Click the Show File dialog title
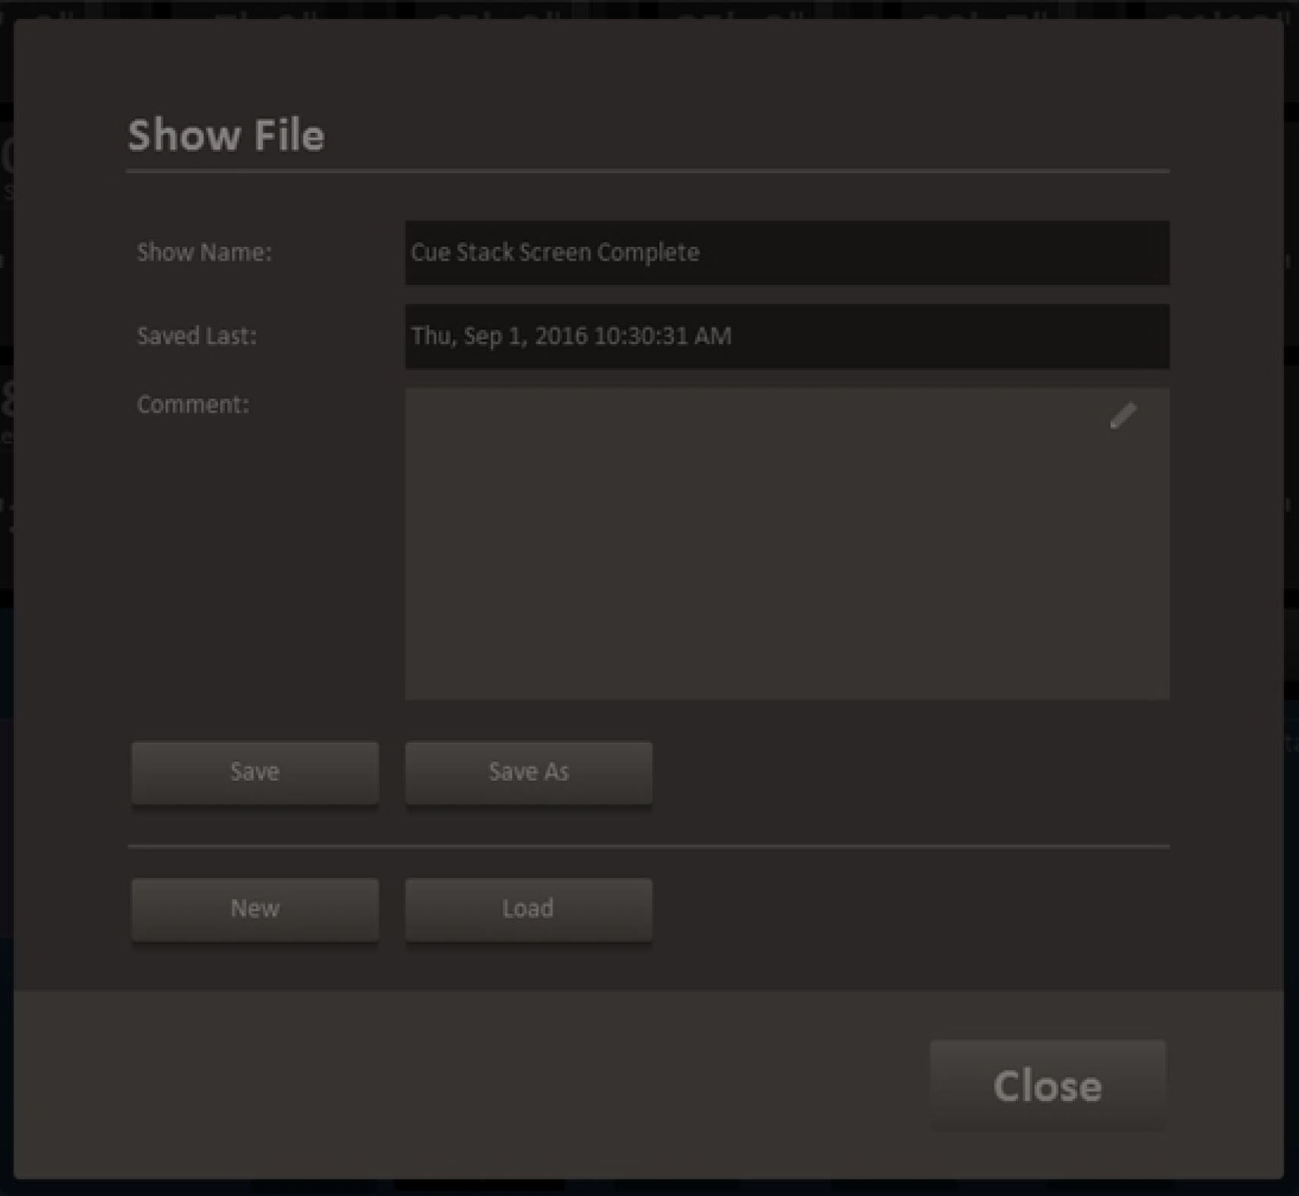The height and width of the screenshot is (1196, 1299). pos(226,135)
